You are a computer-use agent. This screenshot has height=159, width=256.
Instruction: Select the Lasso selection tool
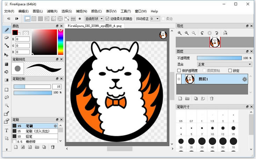point(7,97)
